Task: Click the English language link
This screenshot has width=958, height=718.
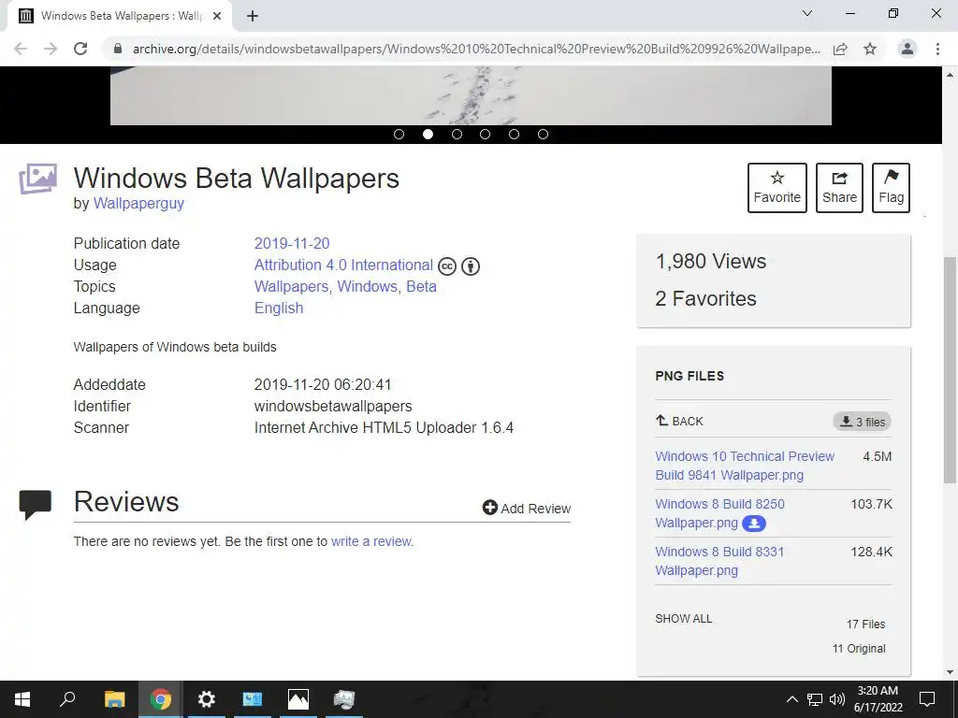Action: 279,308
